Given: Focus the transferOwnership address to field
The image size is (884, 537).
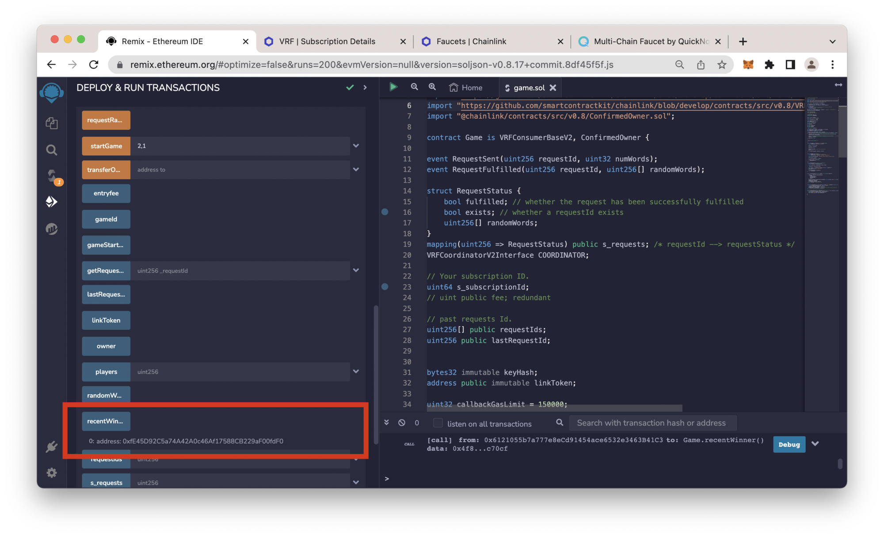Looking at the screenshot, I should [x=240, y=170].
